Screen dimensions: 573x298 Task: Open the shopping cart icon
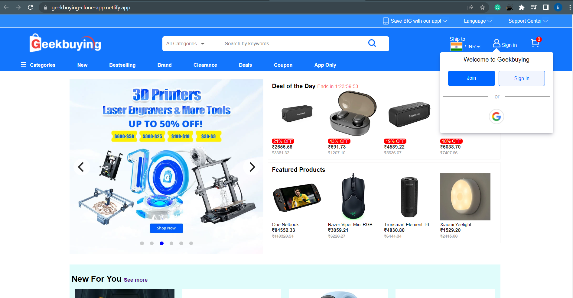coord(535,43)
